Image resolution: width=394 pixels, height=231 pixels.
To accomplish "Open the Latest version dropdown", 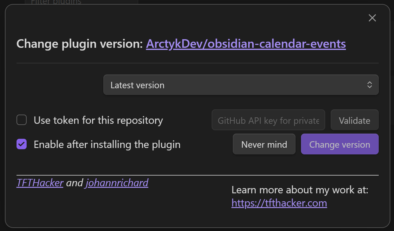I will pyautogui.click(x=240, y=85).
